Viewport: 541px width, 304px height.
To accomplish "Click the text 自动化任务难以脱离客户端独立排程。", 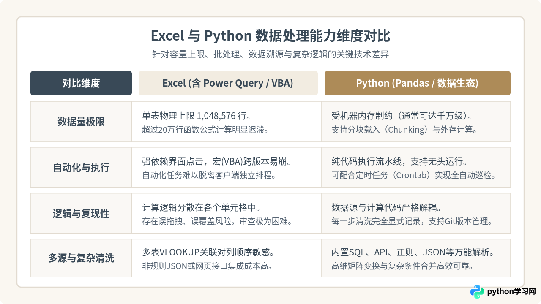I will 209,175.
